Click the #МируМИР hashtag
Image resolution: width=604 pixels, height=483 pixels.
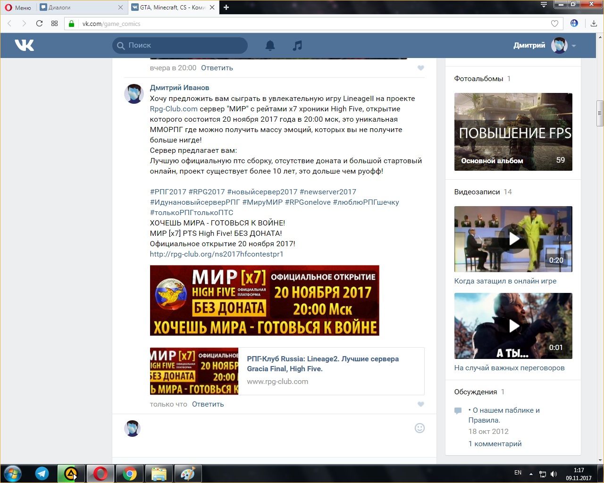click(262, 202)
